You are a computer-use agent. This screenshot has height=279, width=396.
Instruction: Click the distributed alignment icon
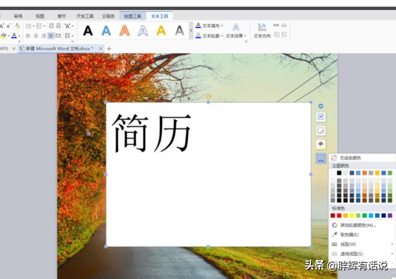click(x=58, y=36)
